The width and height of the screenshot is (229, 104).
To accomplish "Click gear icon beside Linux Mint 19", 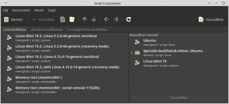I will (137, 63).
